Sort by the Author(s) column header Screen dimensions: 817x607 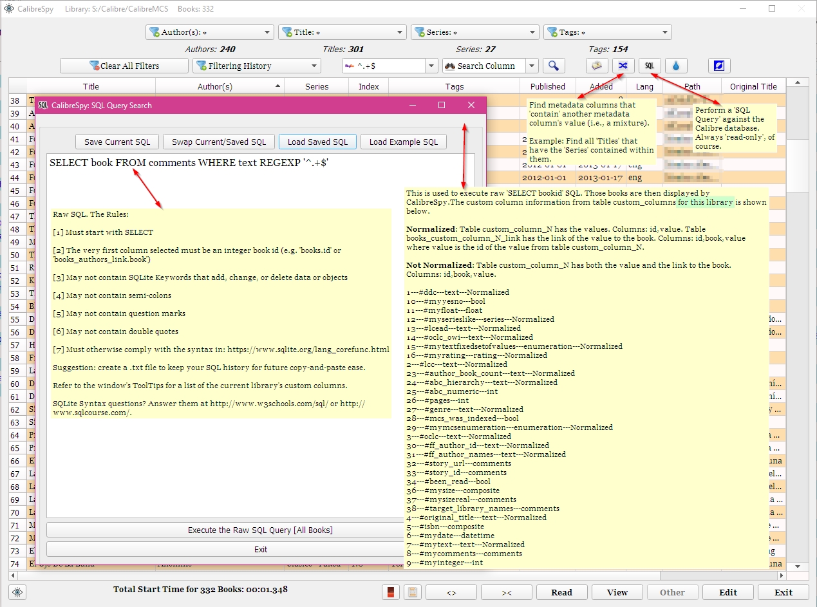(220, 86)
